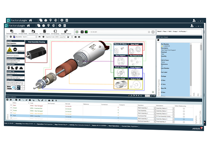Image resolution: width=211 pixels, height=150 pixels.
Task: Open the Assembly Station 1 workstation dropdown
Action: click(173, 111)
